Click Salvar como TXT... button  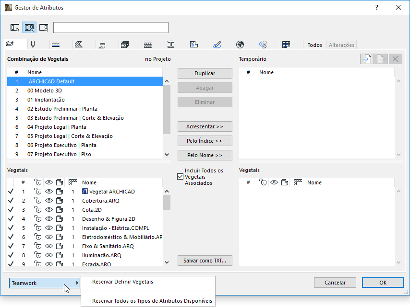tap(205, 261)
